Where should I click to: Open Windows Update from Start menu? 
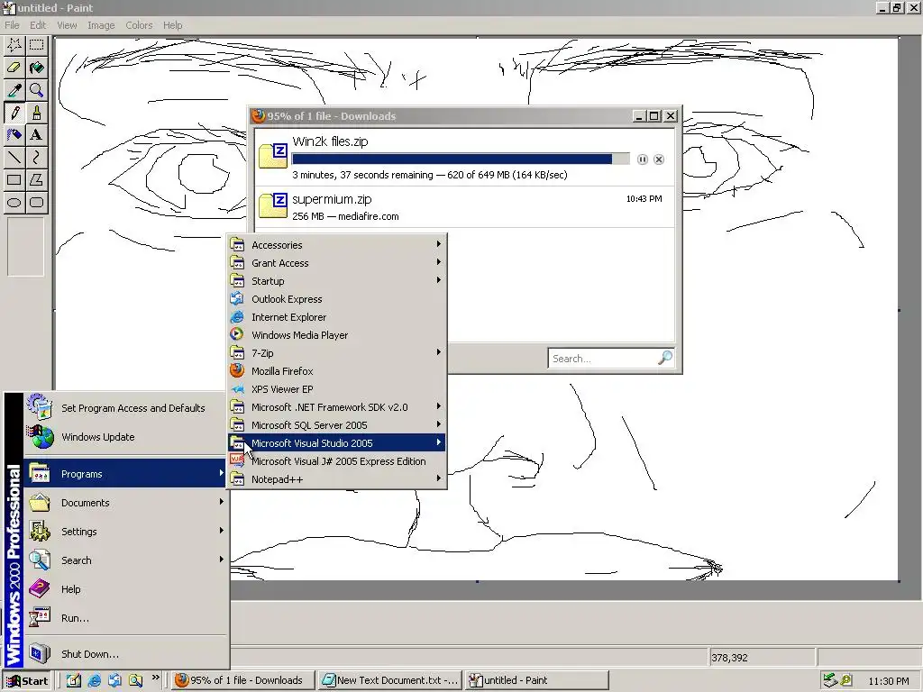pyautogui.click(x=125, y=437)
